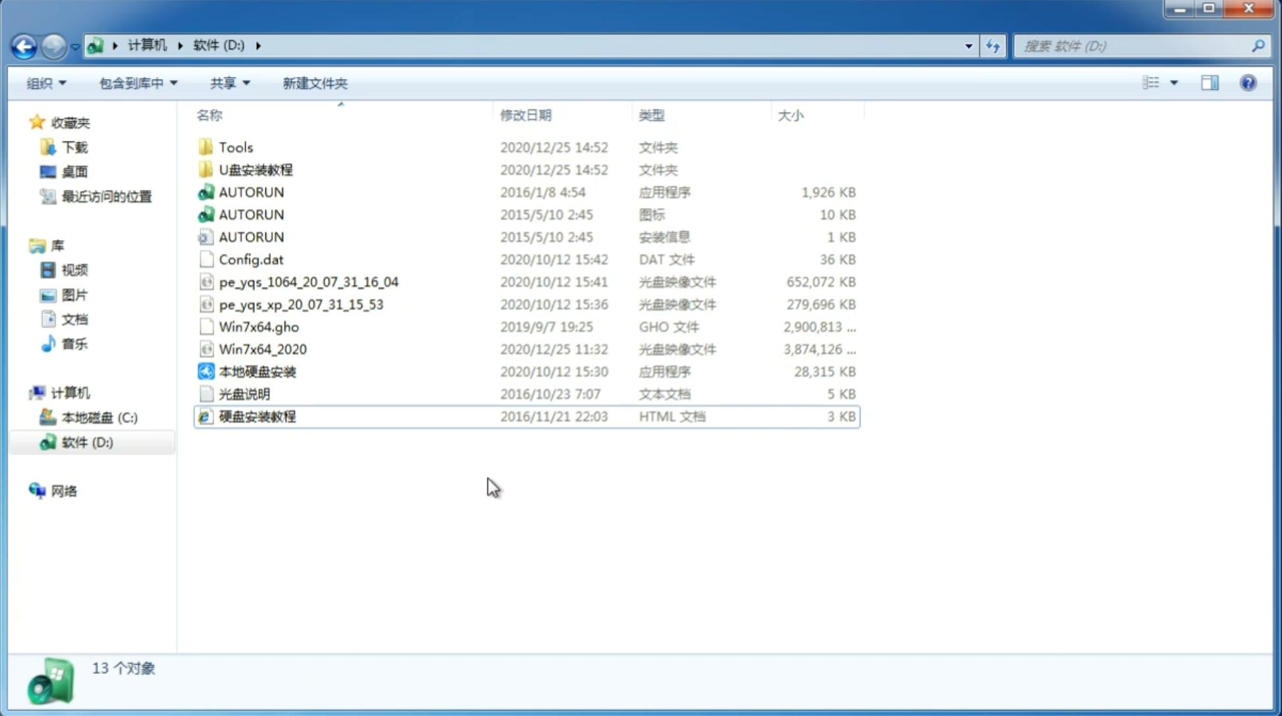This screenshot has height=716, width=1282.
Task: Click the 共享 toolbar menu
Action: pos(225,83)
